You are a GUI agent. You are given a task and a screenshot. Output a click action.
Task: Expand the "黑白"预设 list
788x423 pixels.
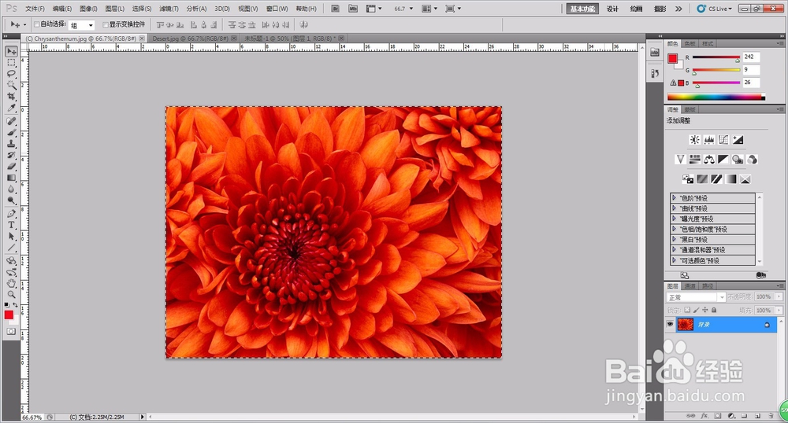[674, 240]
